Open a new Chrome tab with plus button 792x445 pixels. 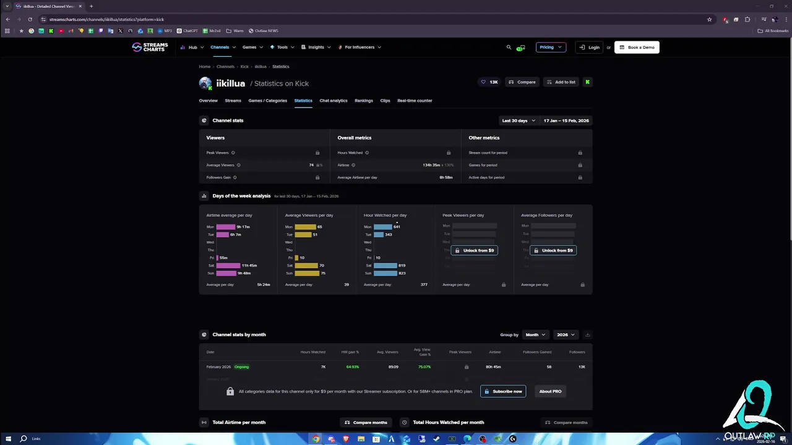[x=91, y=6]
